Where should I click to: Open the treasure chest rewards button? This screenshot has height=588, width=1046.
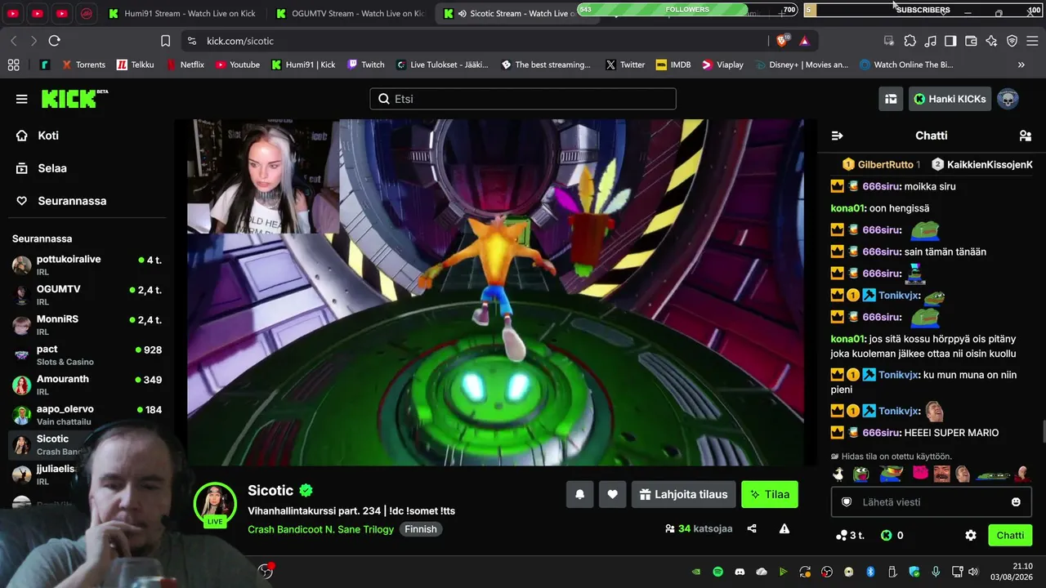pyautogui.click(x=891, y=99)
